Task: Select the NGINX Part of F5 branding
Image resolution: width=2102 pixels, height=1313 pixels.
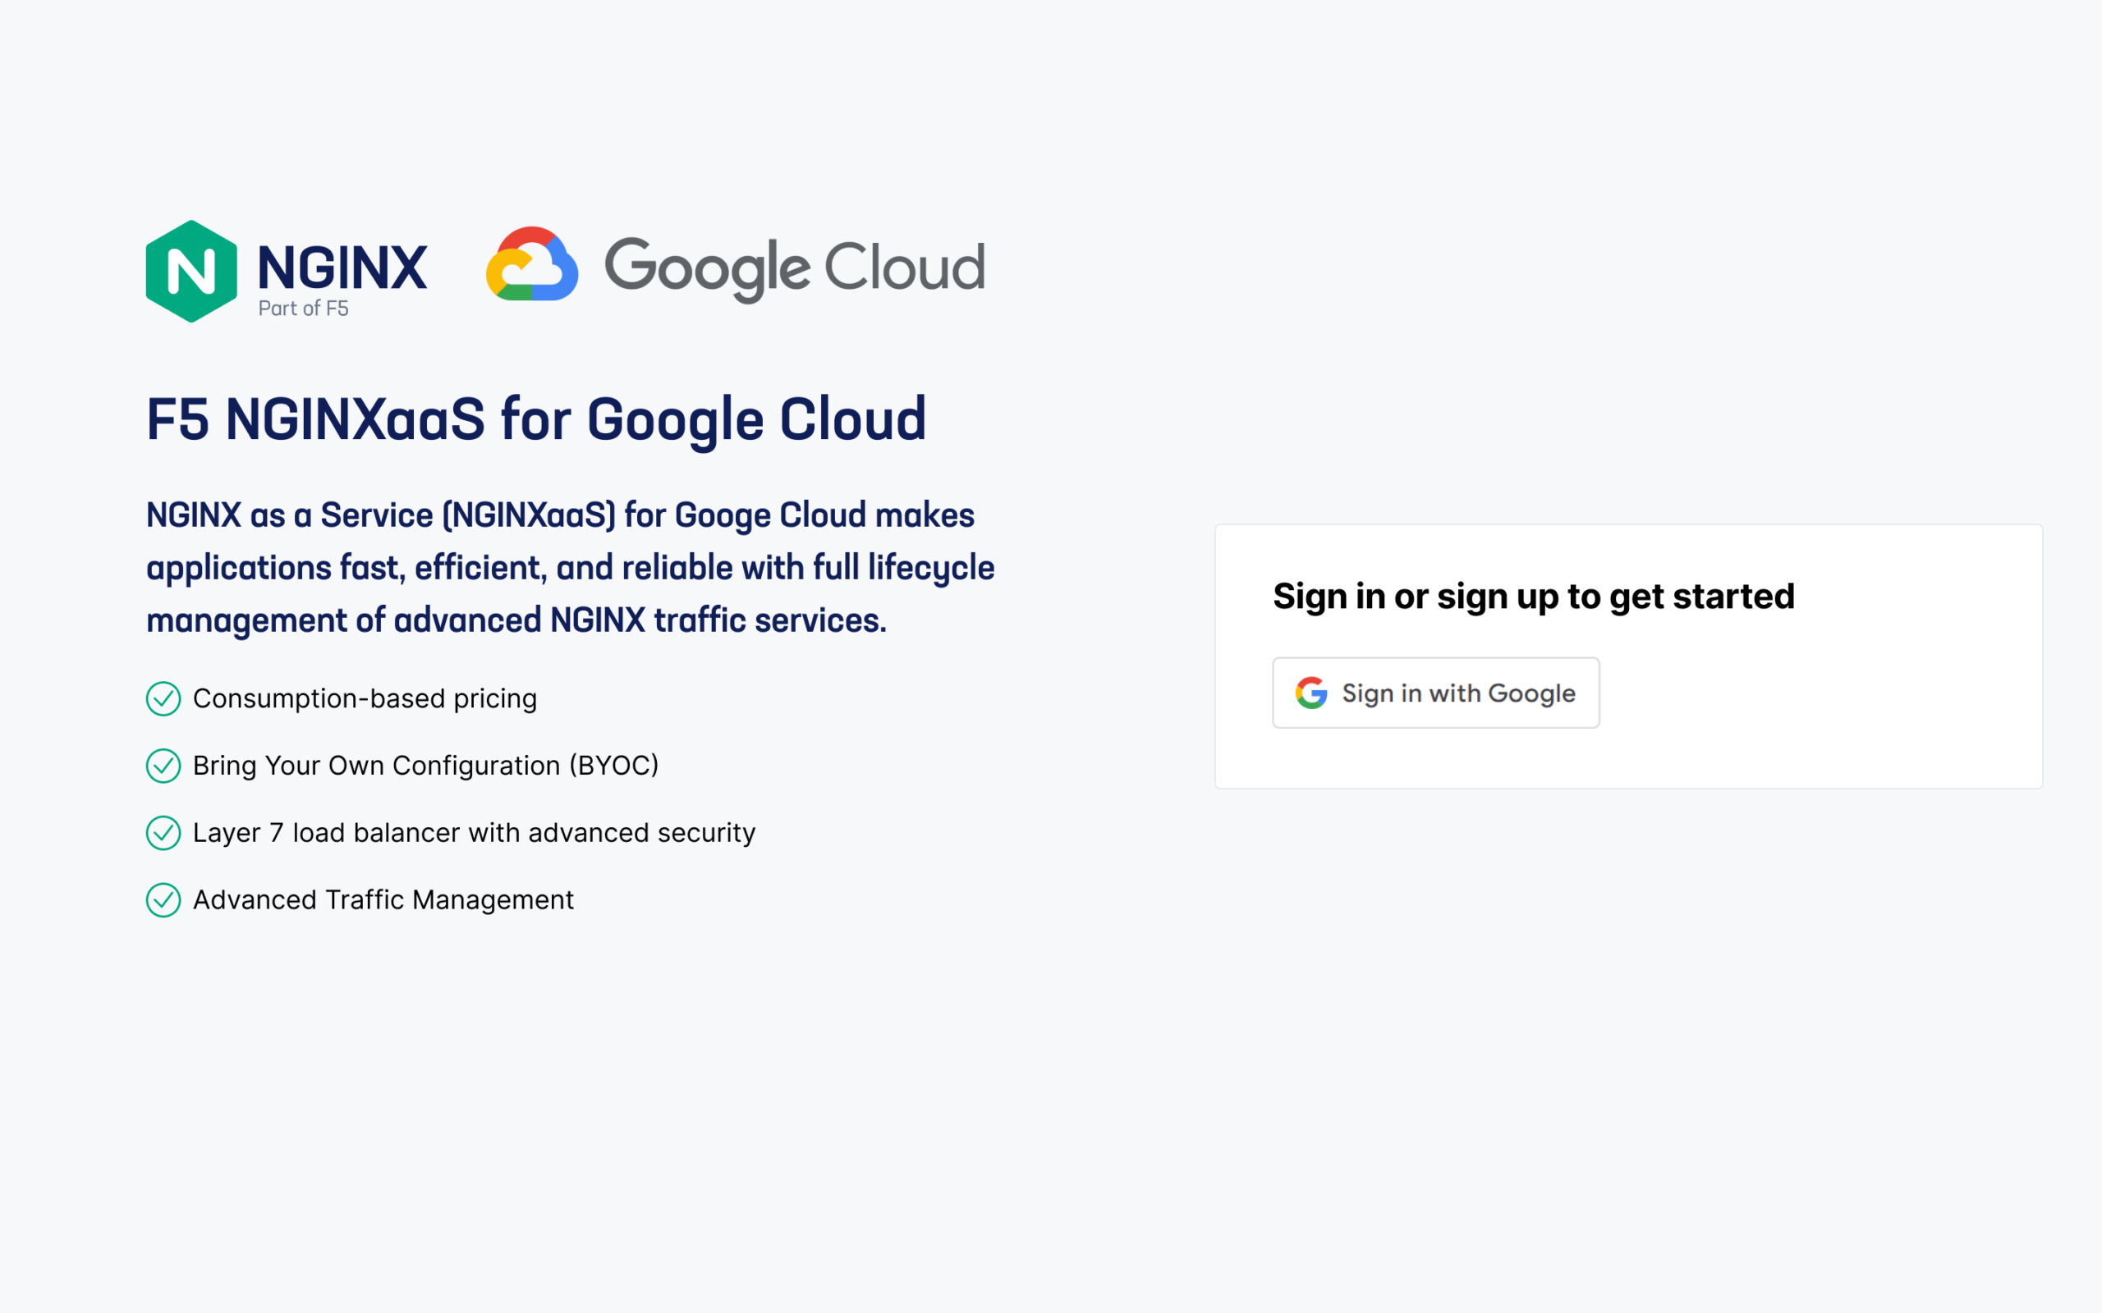Action: coord(287,270)
